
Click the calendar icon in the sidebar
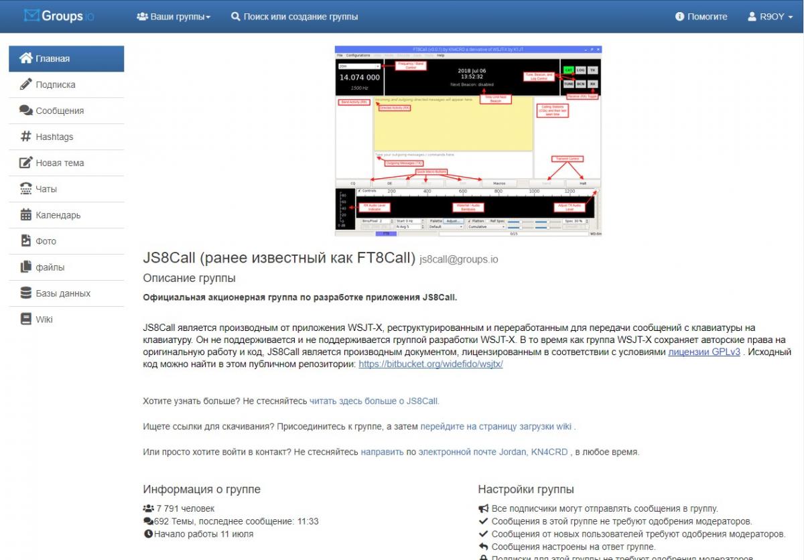tap(26, 215)
